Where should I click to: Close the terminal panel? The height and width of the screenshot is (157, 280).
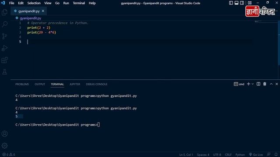(x=276, y=84)
